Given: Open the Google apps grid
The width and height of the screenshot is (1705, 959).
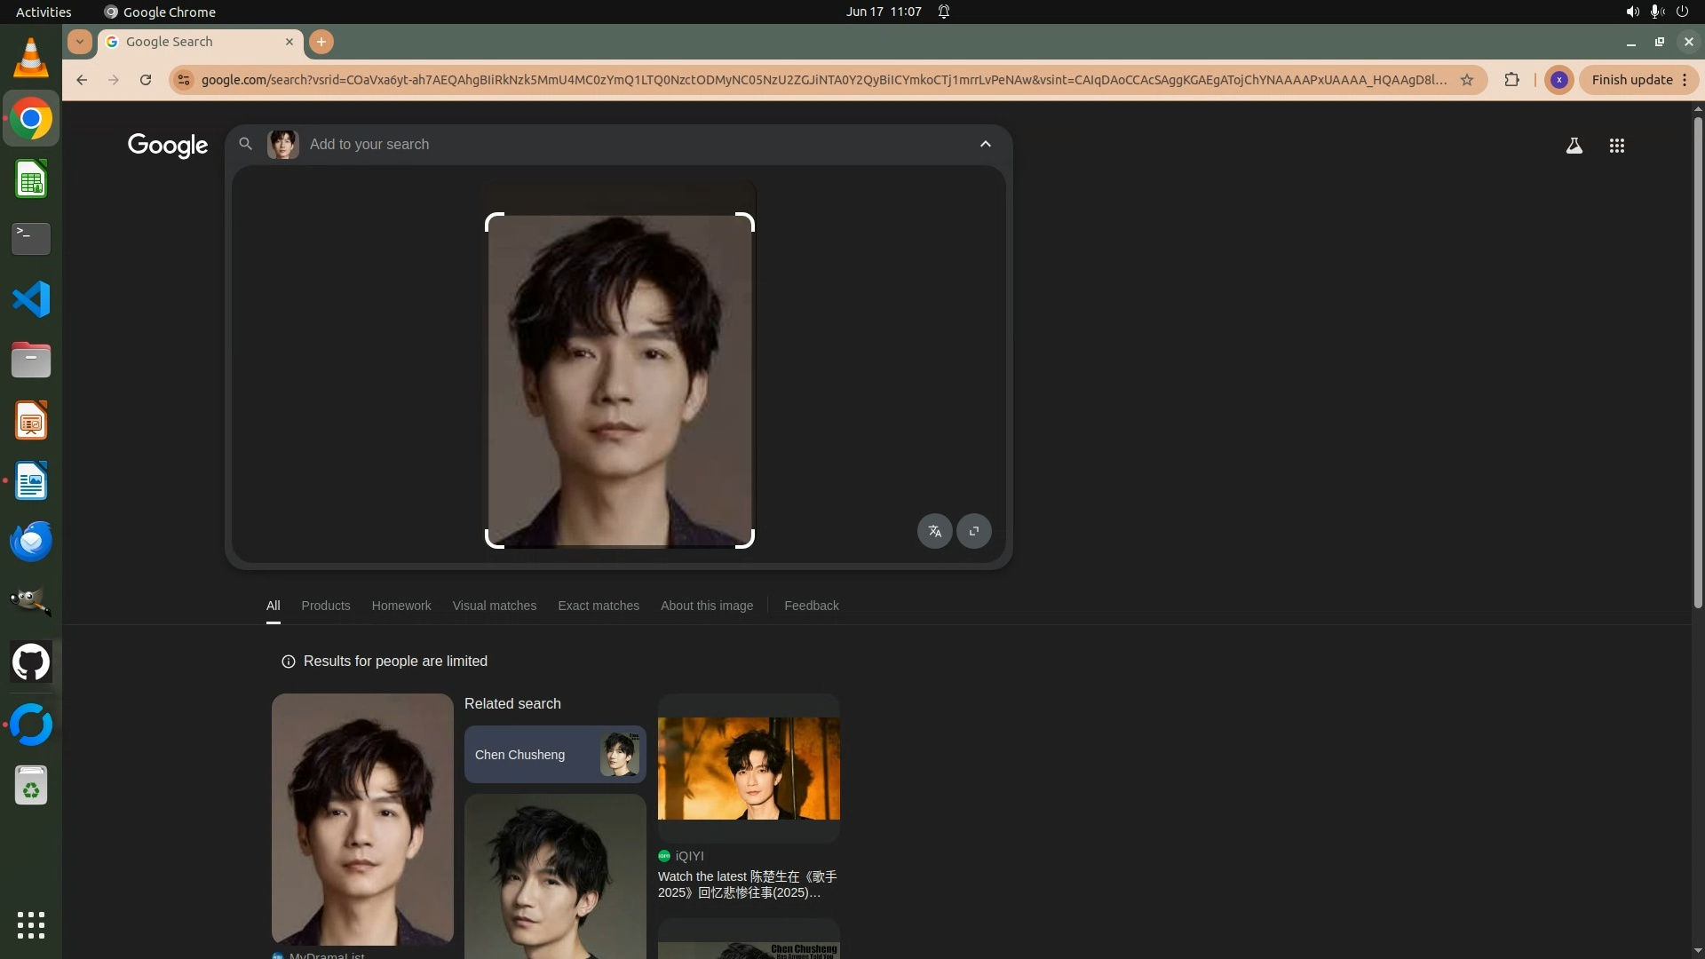Looking at the screenshot, I should coord(1616,146).
